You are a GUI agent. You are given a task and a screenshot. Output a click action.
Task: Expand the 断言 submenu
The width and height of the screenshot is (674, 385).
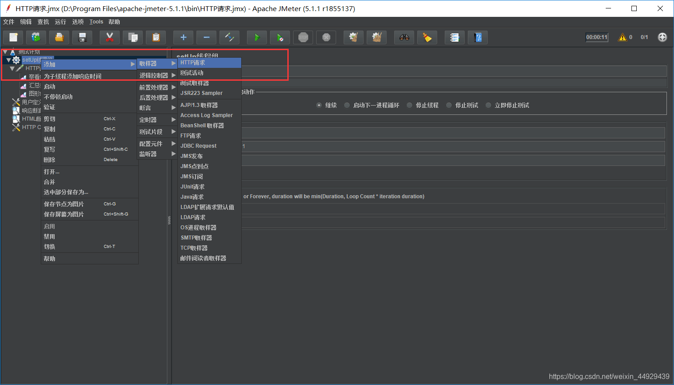point(157,108)
